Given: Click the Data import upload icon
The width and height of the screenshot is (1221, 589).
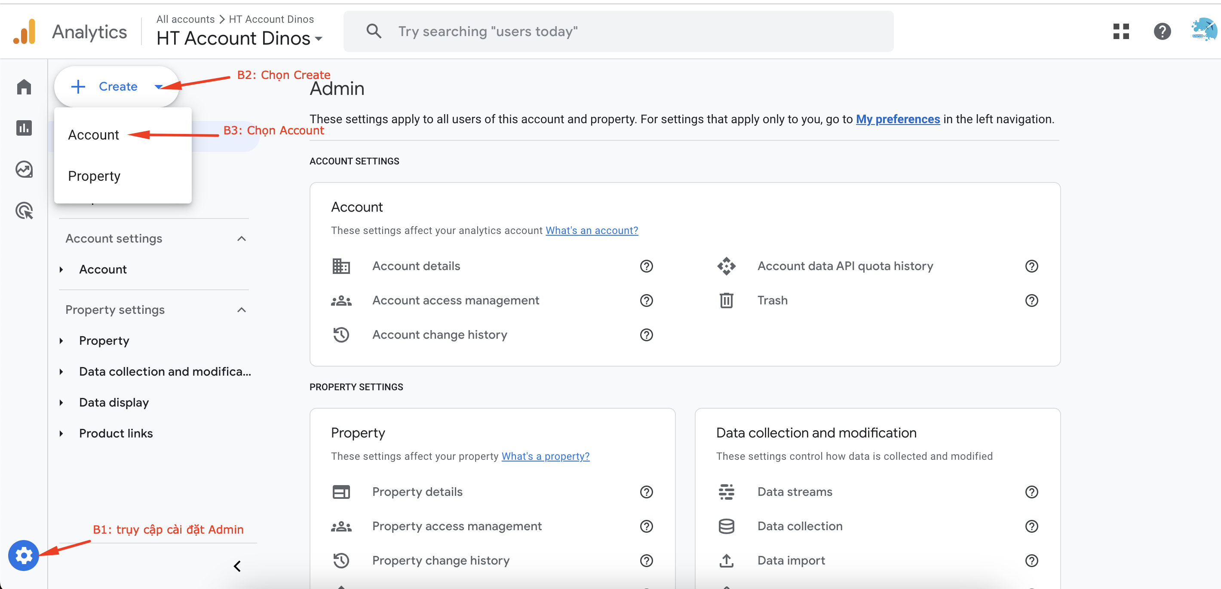Looking at the screenshot, I should point(726,561).
